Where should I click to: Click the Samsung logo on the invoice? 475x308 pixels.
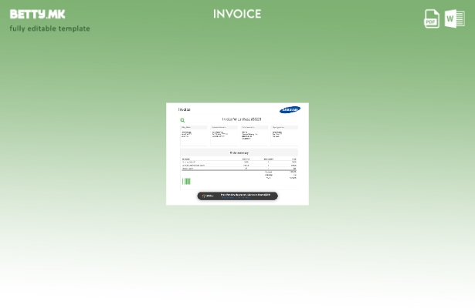(x=290, y=110)
